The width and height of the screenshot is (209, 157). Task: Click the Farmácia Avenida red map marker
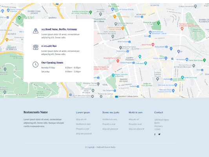182,29
